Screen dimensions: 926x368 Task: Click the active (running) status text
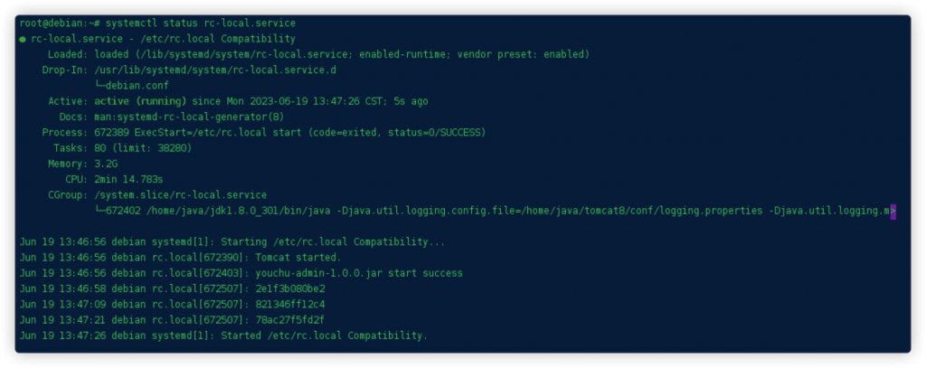point(140,101)
